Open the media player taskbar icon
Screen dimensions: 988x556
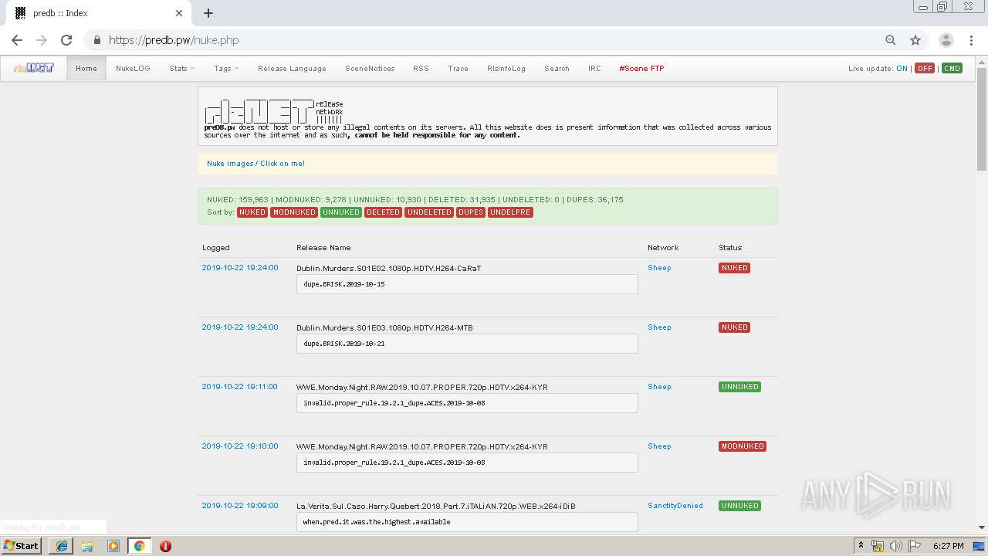pyautogui.click(x=113, y=546)
